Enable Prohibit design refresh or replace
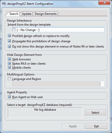Image resolution: width=112 pixels, height=133 pixels. pos(9,36)
